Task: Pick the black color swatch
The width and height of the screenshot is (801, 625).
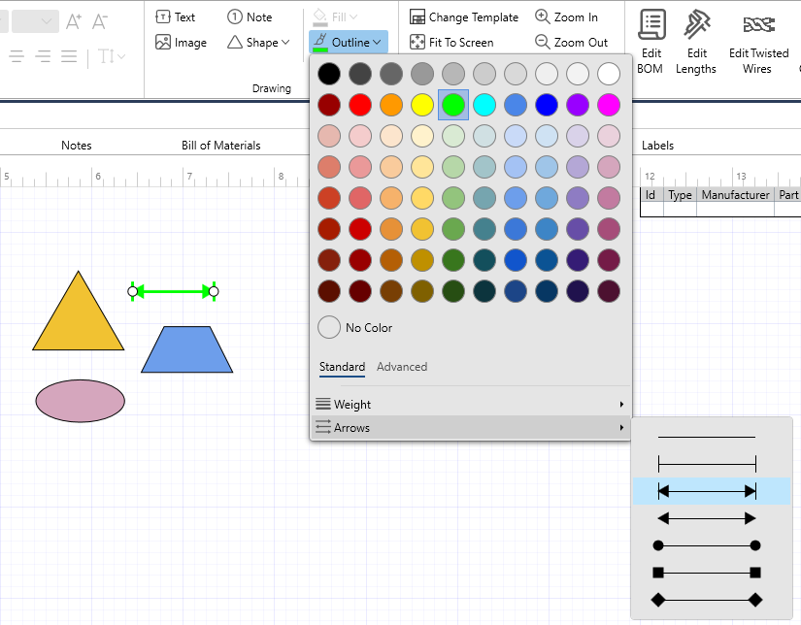Action: pyautogui.click(x=329, y=74)
